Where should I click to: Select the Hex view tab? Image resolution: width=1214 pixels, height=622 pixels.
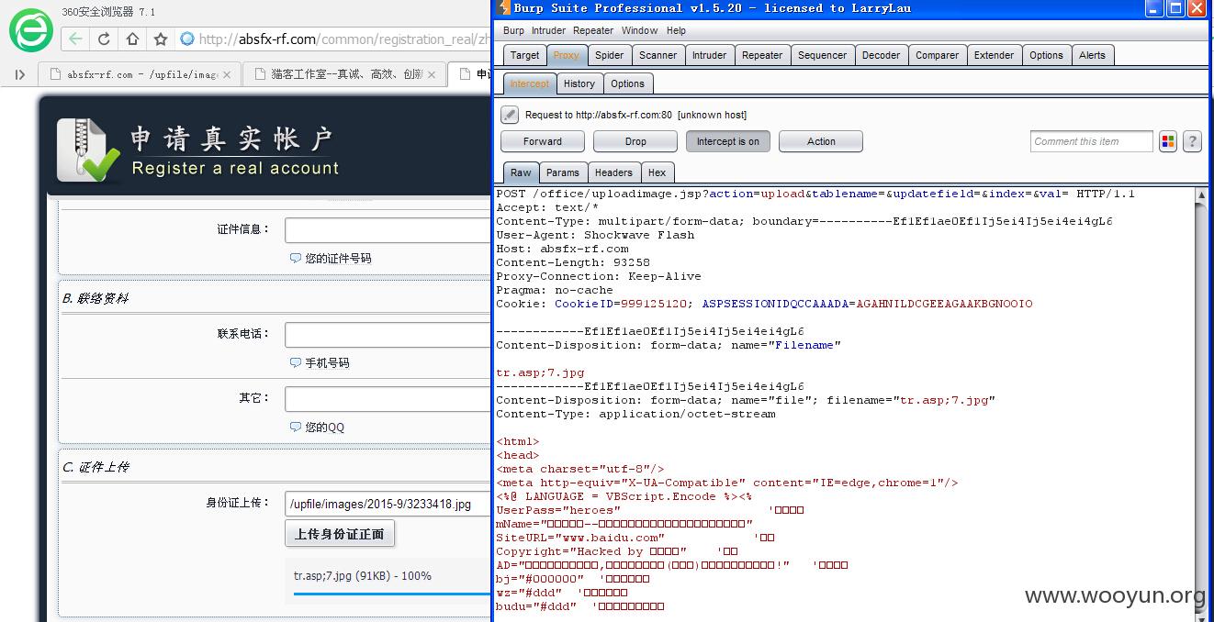(x=657, y=172)
